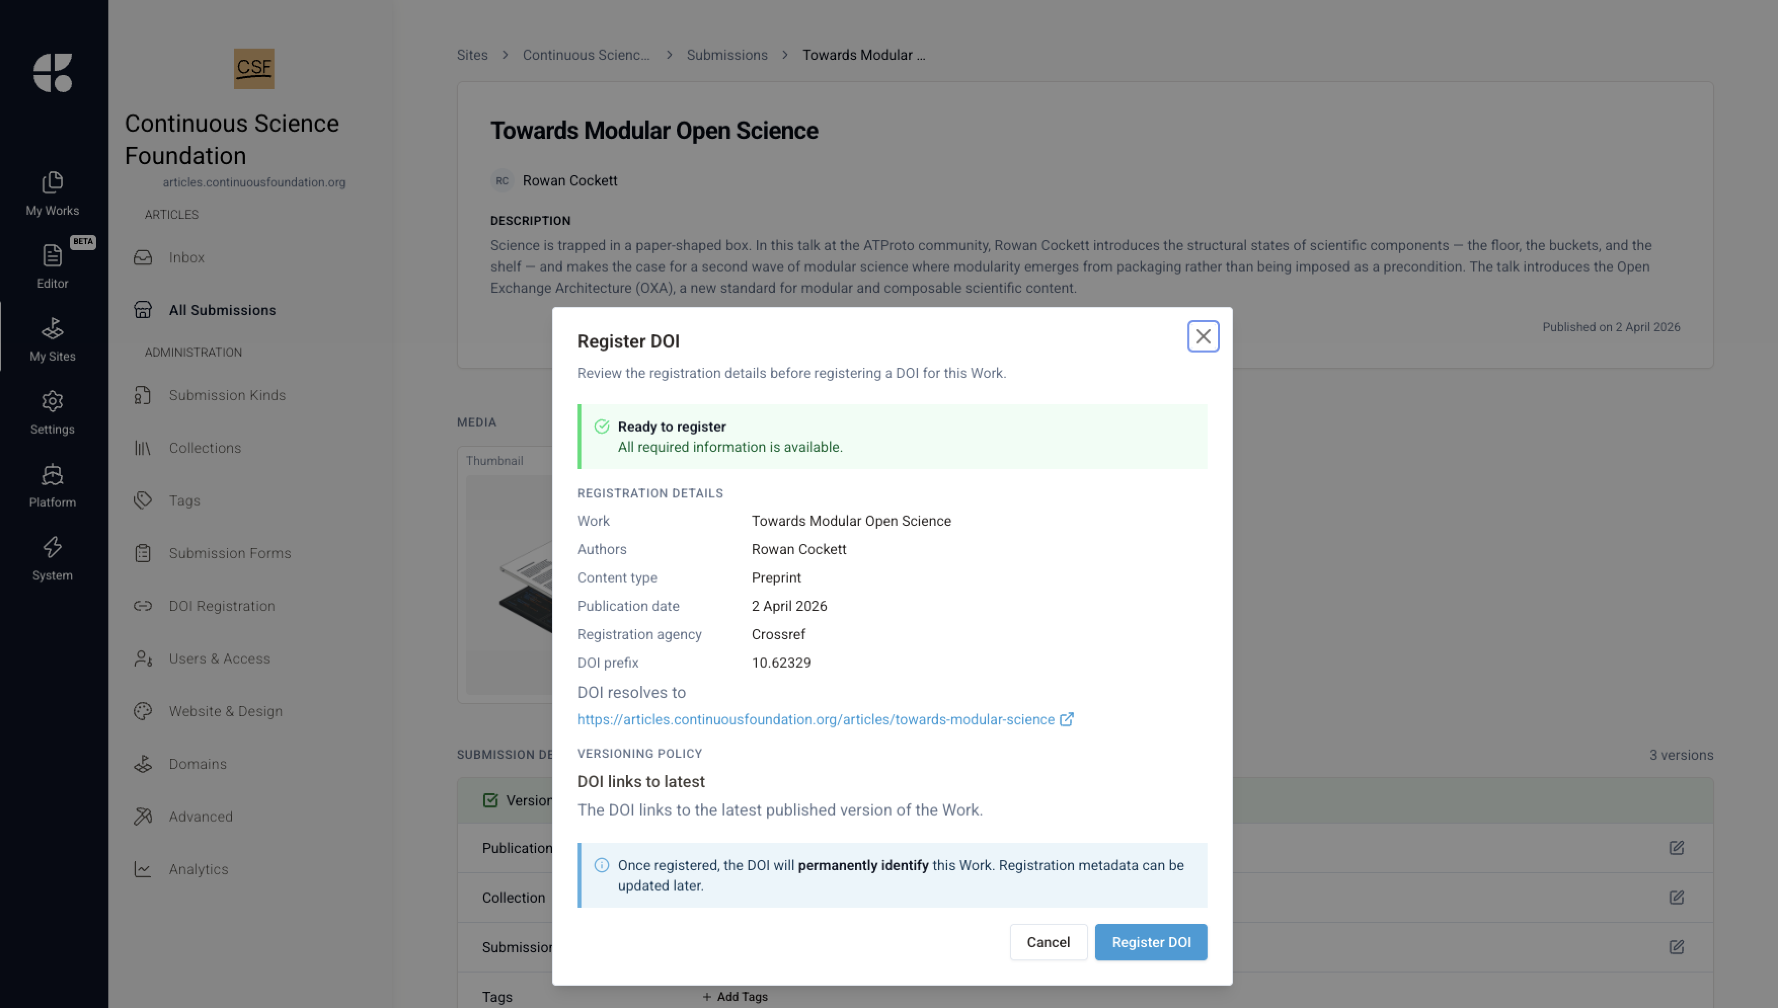Open My Works in left rail
Viewport: 1778px width, 1008px height.
[53, 194]
